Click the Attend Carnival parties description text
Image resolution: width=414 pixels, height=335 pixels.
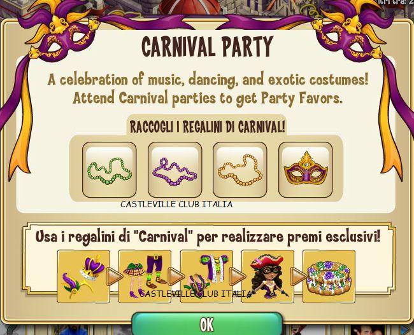click(x=208, y=99)
